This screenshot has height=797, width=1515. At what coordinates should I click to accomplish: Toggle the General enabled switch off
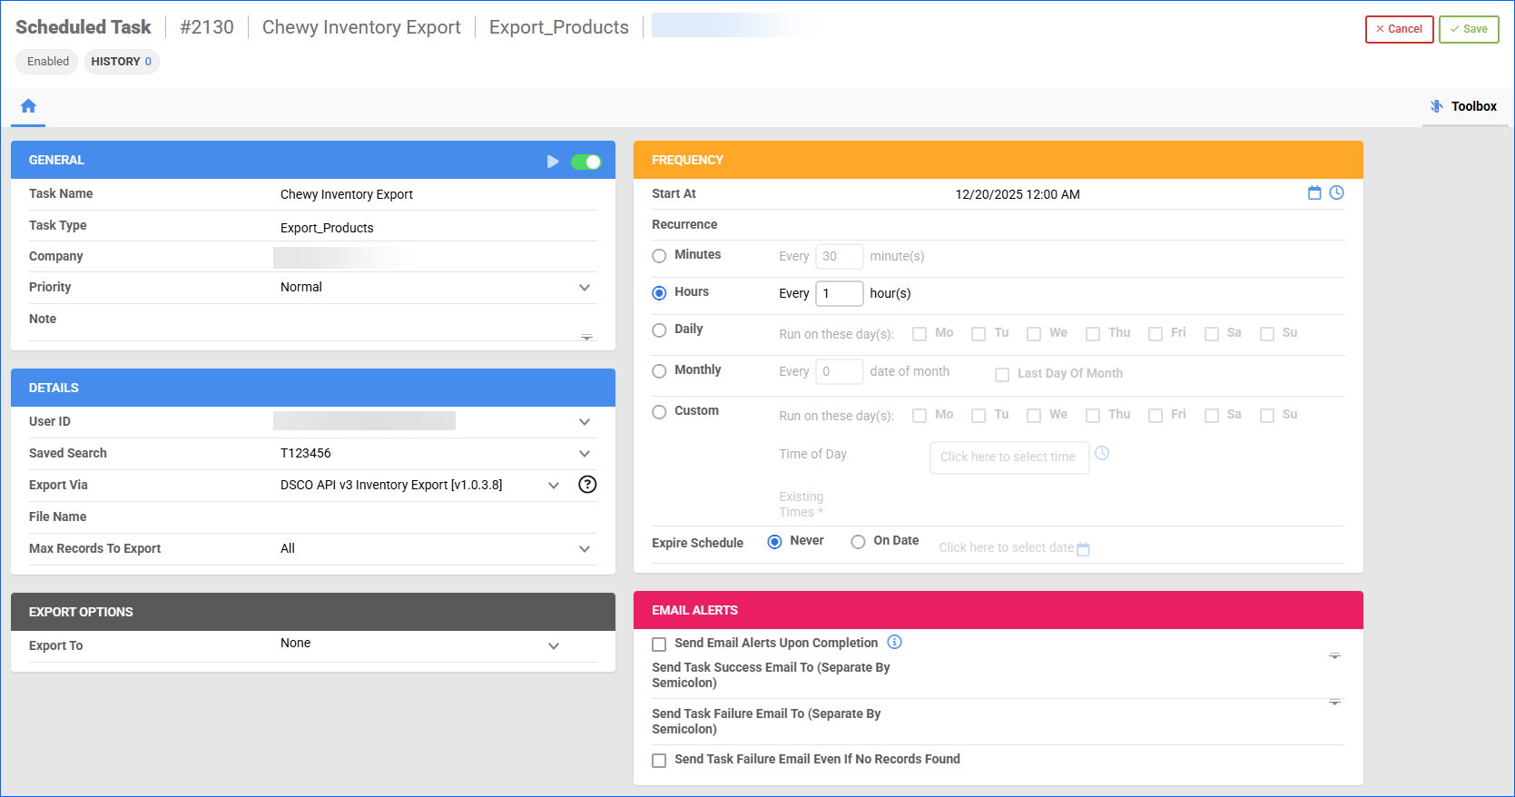[x=585, y=162]
